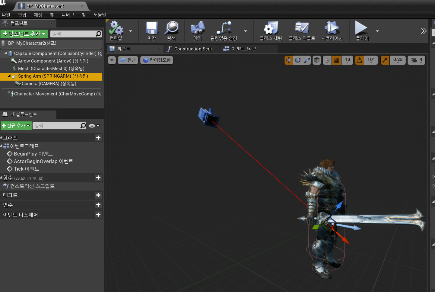Image resolution: width=435 pixels, height=292 pixels.
Task: Open the Compile options dropdown arrow
Action: pyautogui.click(x=131, y=31)
